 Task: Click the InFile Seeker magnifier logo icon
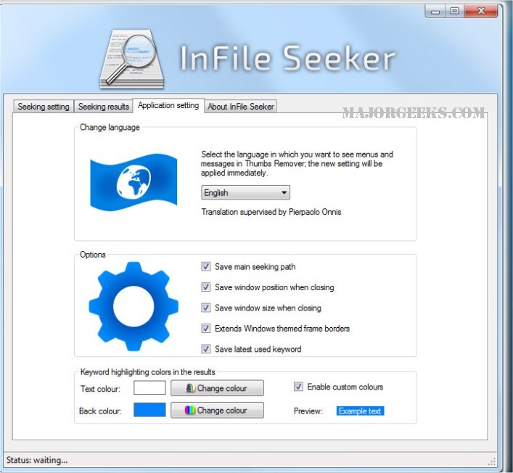tap(131, 59)
